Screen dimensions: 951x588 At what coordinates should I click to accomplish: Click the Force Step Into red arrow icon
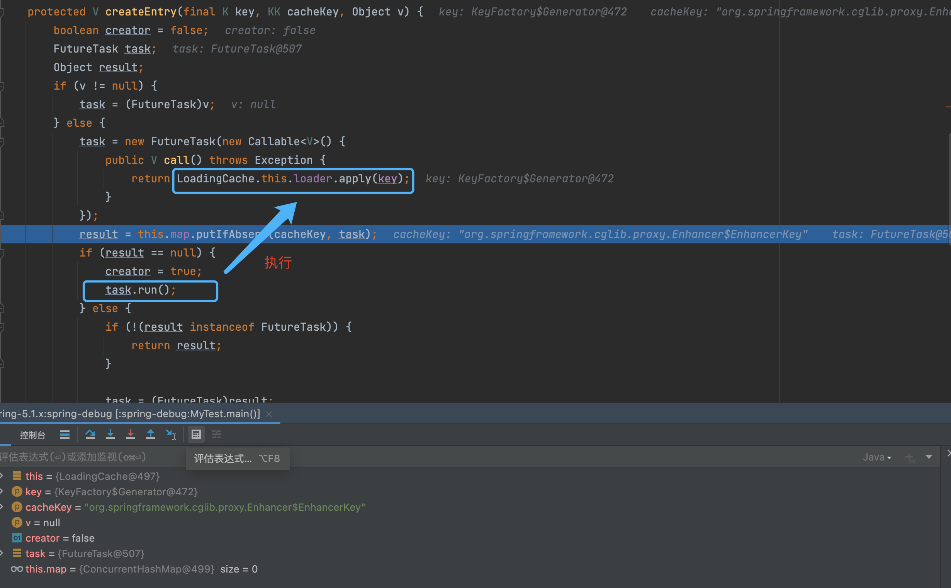pos(131,434)
